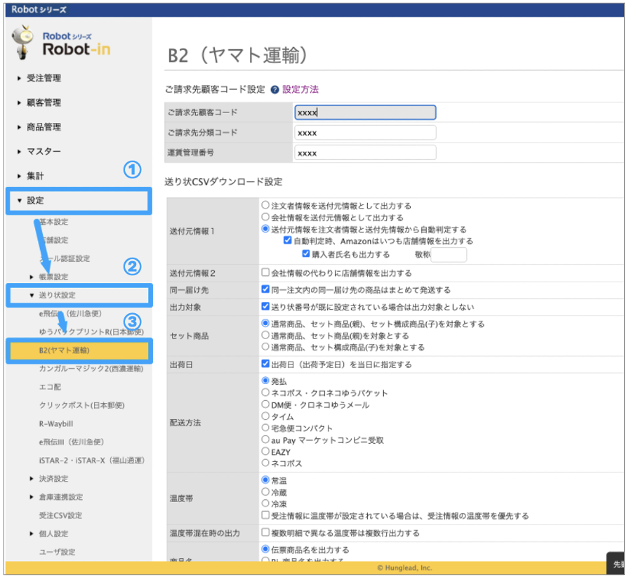The height and width of the screenshot is (580, 629).
Task: Expand the 受注管理 menu
Action: (44, 78)
